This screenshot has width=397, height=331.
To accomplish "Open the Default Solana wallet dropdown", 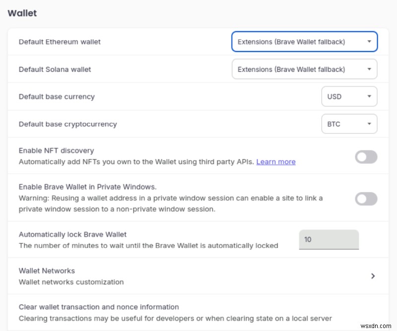I will tap(305, 69).
